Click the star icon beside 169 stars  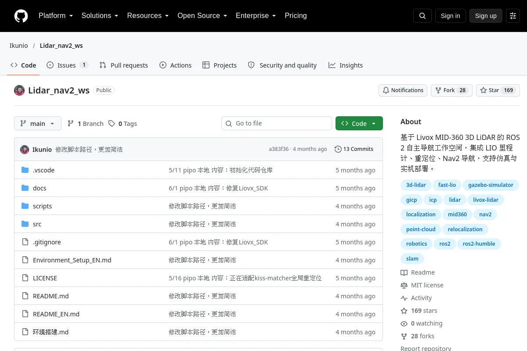tap(404, 311)
